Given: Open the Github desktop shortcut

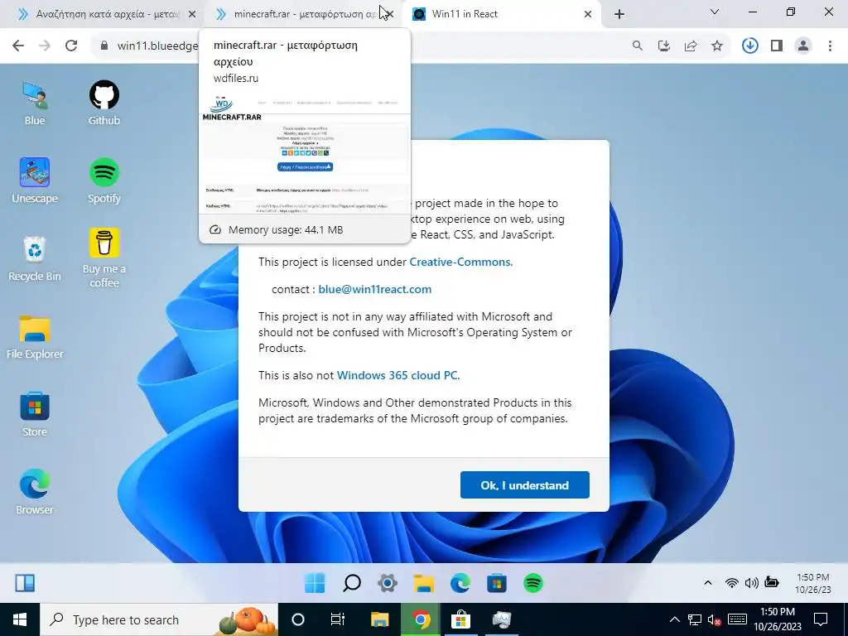Looking at the screenshot, I should click(104, 103).
